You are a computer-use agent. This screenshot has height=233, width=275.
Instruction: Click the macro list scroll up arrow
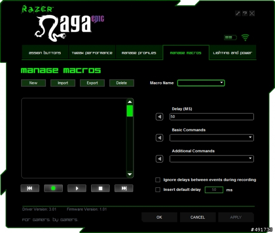130,102
